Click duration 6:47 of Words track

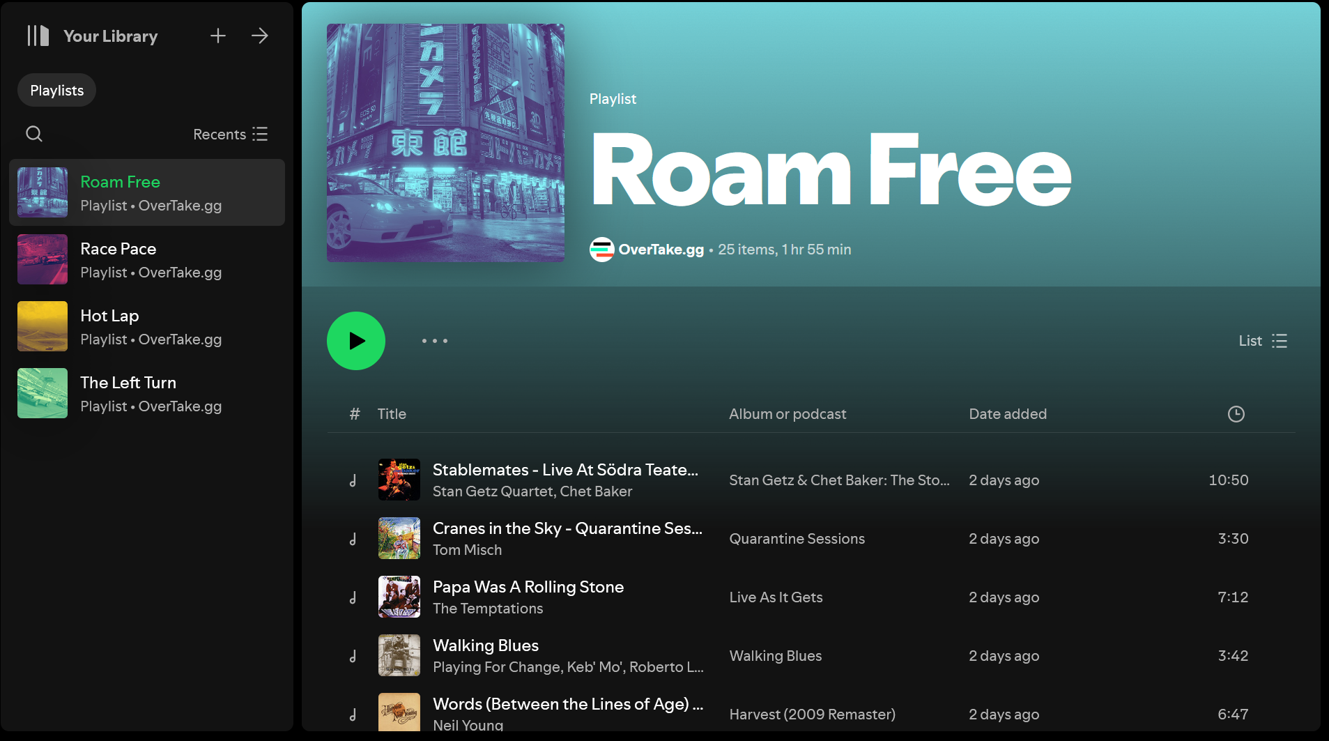tap(1233, 715)
